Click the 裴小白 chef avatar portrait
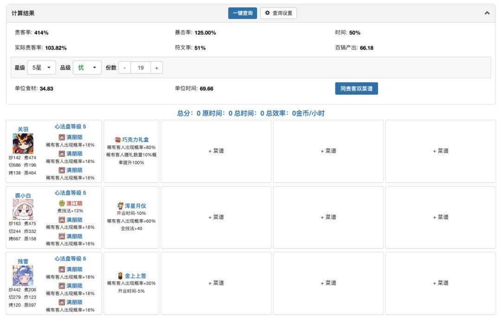 click(23, 210)
